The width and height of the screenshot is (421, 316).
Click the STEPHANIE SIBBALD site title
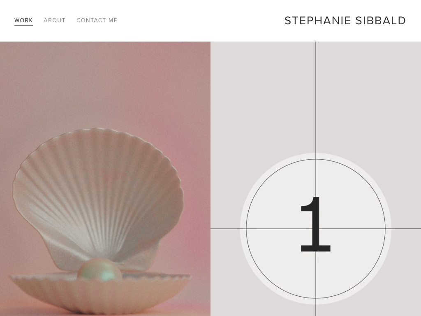[345, 21]
